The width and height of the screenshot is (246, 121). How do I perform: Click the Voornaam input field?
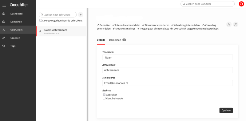coord(167,58)
